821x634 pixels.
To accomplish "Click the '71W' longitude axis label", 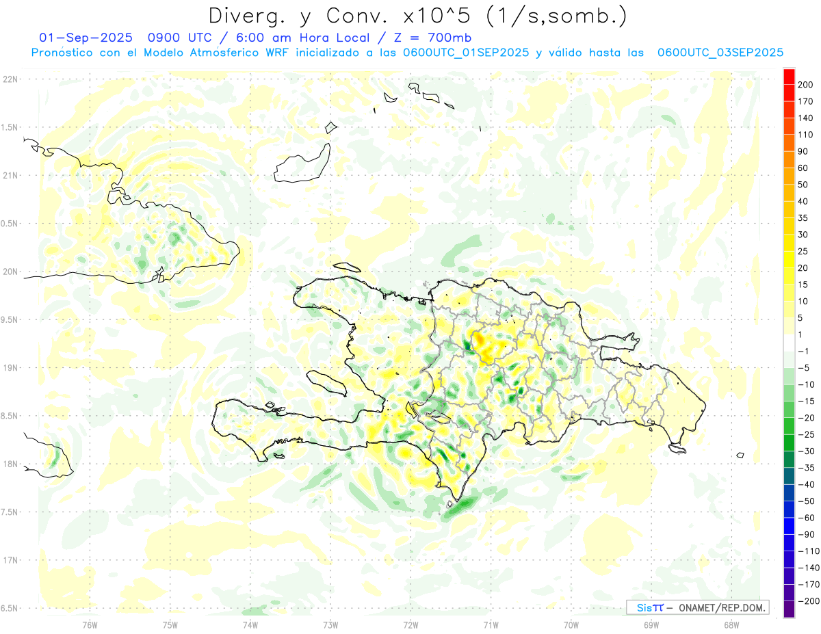I will [x=491, y=624].
